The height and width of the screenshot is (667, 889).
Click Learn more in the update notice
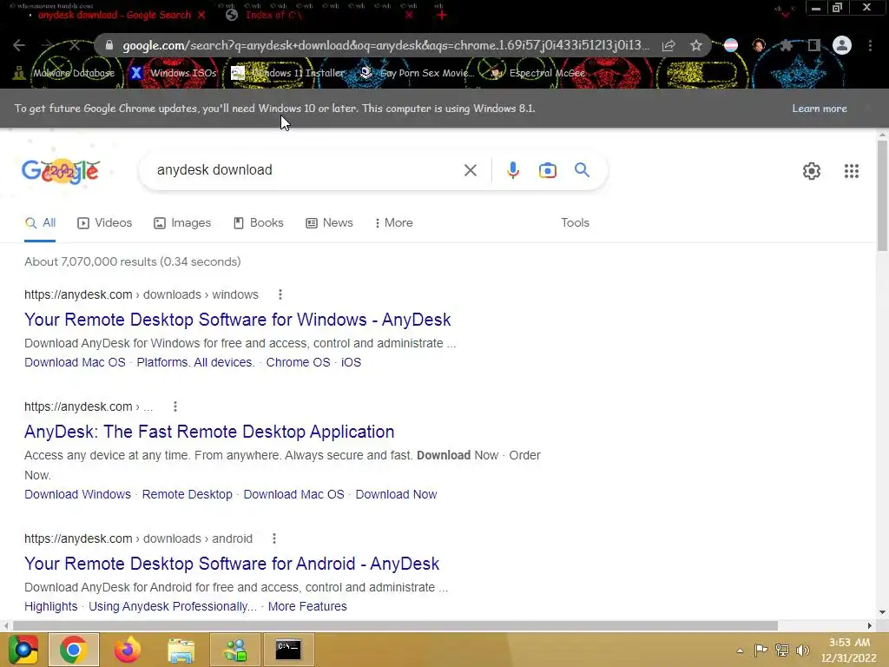[x=820, y=109]
